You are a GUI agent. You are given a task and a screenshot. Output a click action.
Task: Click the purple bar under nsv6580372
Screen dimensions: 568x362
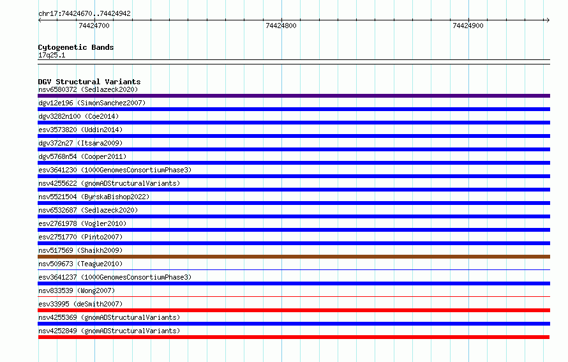point(294,96)
